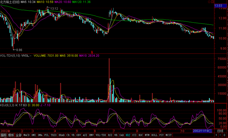Viewport: 228px width, 138px height.
Task: Show the RSI indicator
Action: click(110, 135)
